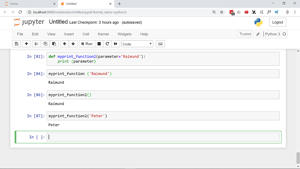This screenshot has height=169, width=300.
Task: Click the Peter output text
Action: click(54, 125)
